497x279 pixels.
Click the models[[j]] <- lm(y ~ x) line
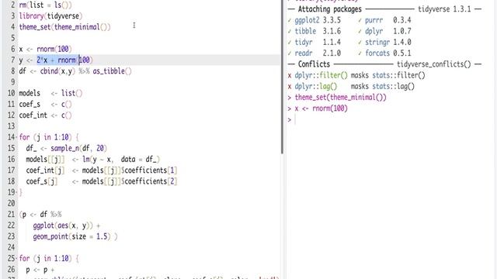(93, 159)
